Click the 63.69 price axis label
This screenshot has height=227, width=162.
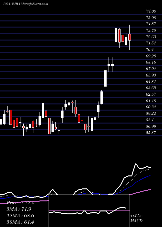pos(151,88)
